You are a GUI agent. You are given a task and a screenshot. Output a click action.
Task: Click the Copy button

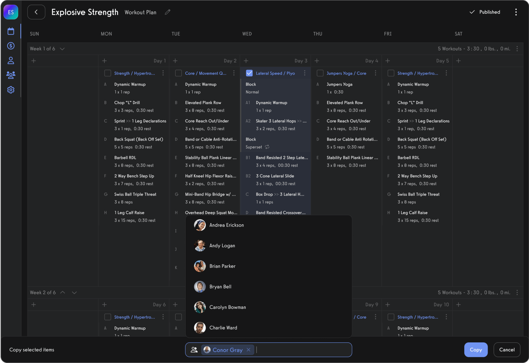point(476,349)
